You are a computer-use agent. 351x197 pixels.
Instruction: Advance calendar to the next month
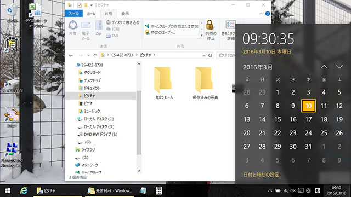pyautogui.click(x=339, y=67)
